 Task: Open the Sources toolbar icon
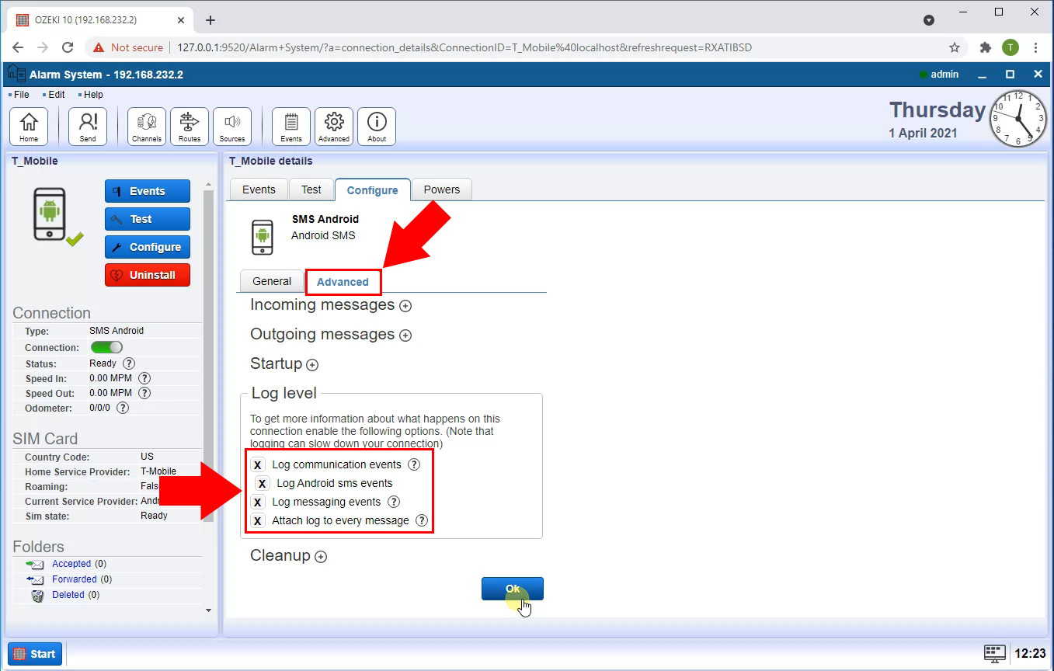pos(232,127)
